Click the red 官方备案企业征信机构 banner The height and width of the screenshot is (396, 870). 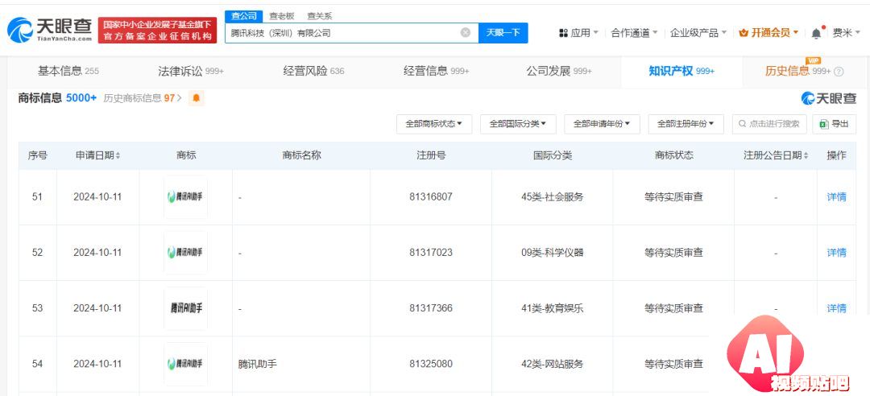pos(158,30)
